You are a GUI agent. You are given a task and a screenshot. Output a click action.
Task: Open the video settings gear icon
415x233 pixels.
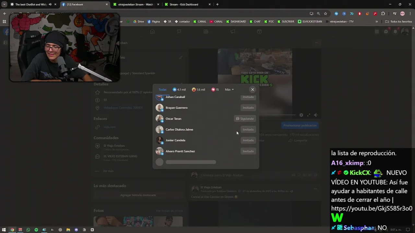301,115
